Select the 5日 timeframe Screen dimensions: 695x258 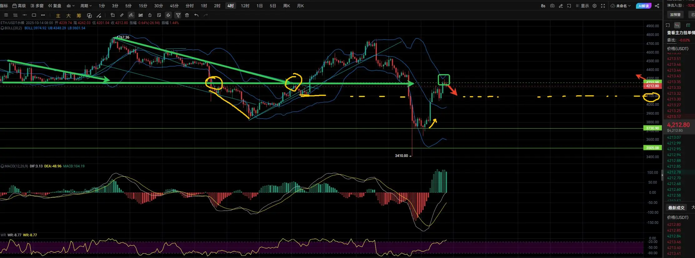point(273,6)
